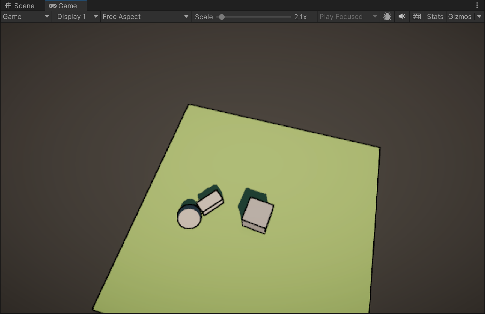485x314 pixels.
Task: Click the small box beside the cylinder
Action: coord(210,201)
